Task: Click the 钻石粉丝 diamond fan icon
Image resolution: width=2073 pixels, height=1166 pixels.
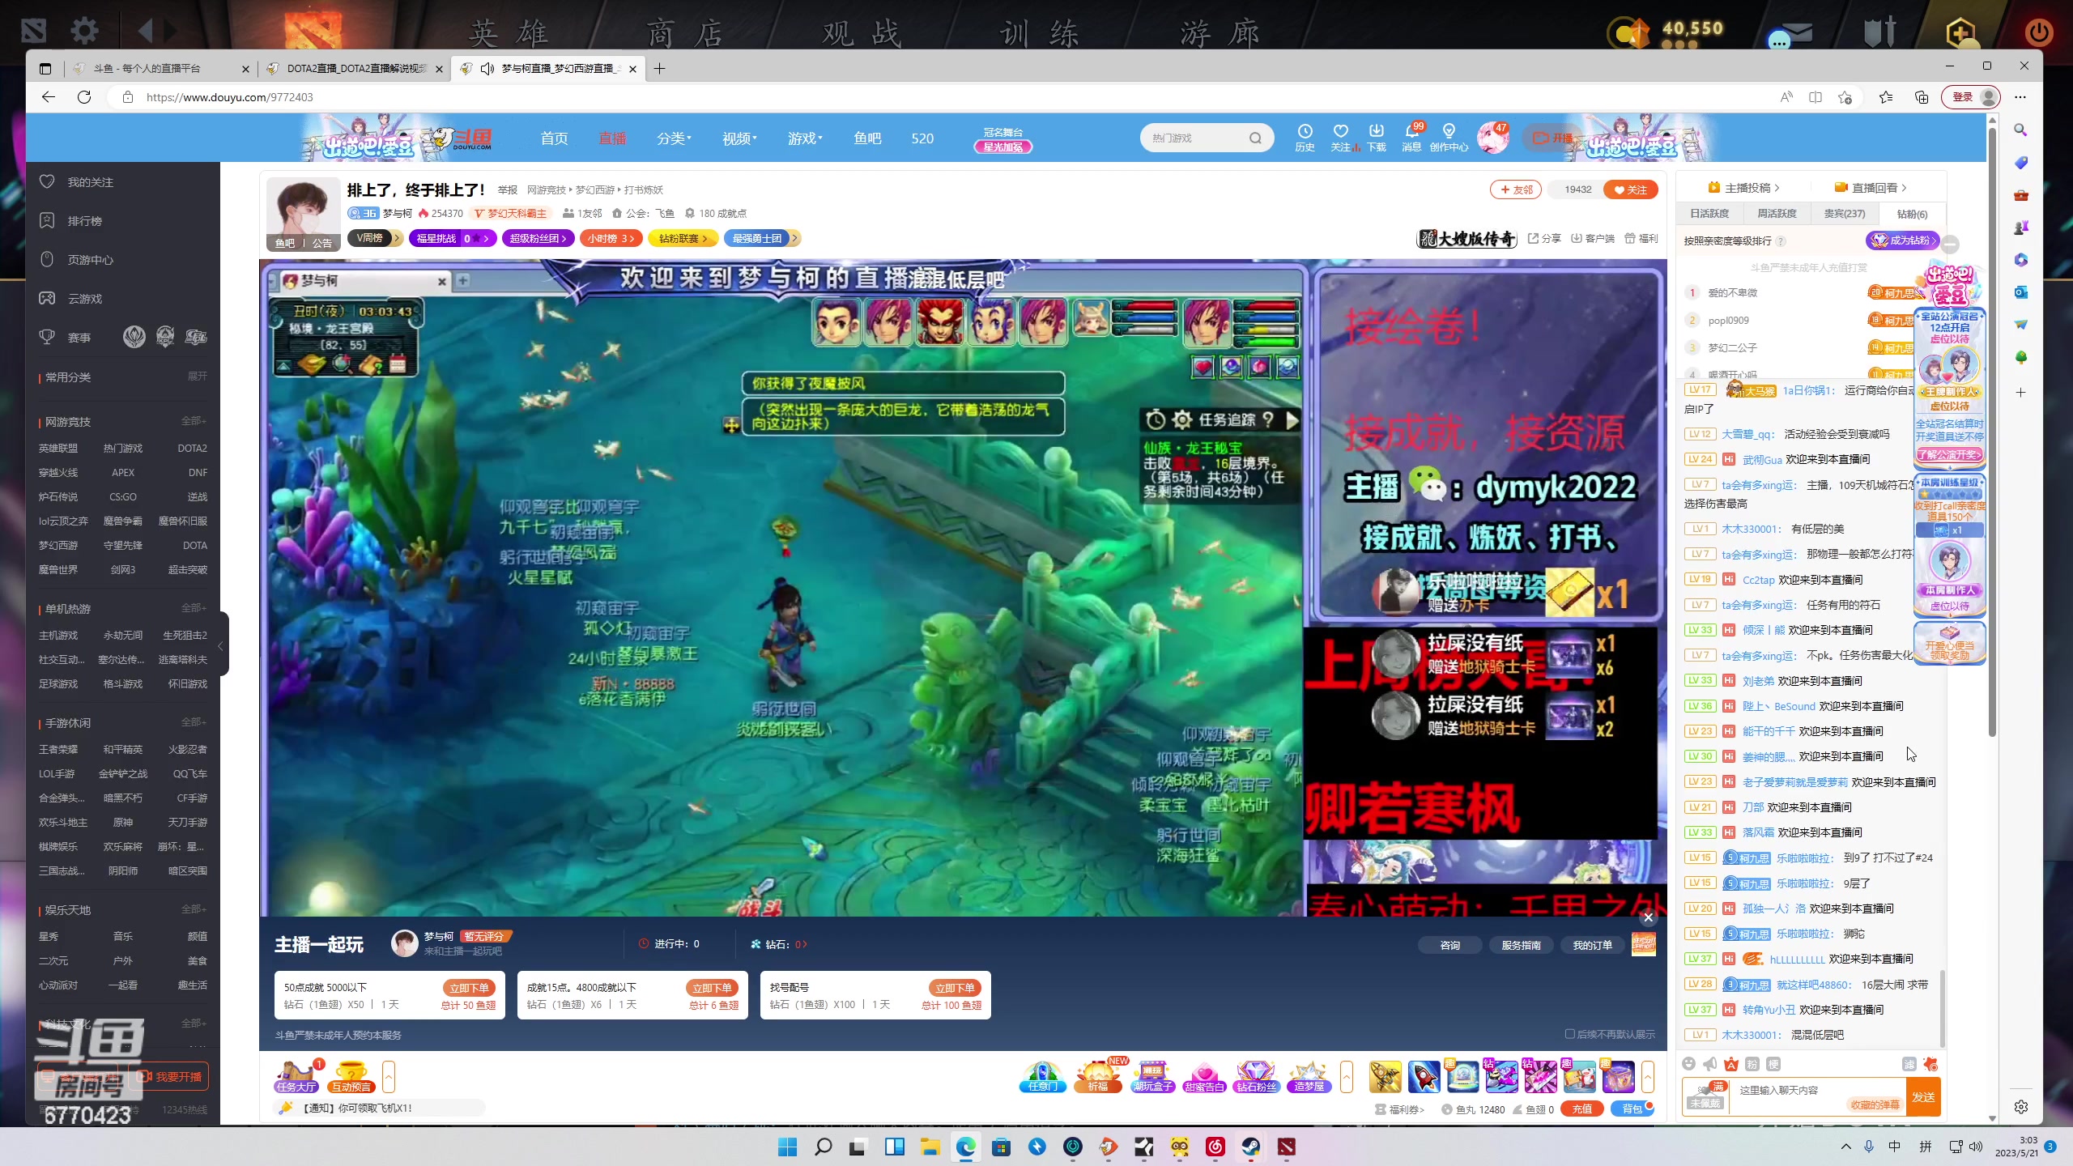Action: 1255,1077
